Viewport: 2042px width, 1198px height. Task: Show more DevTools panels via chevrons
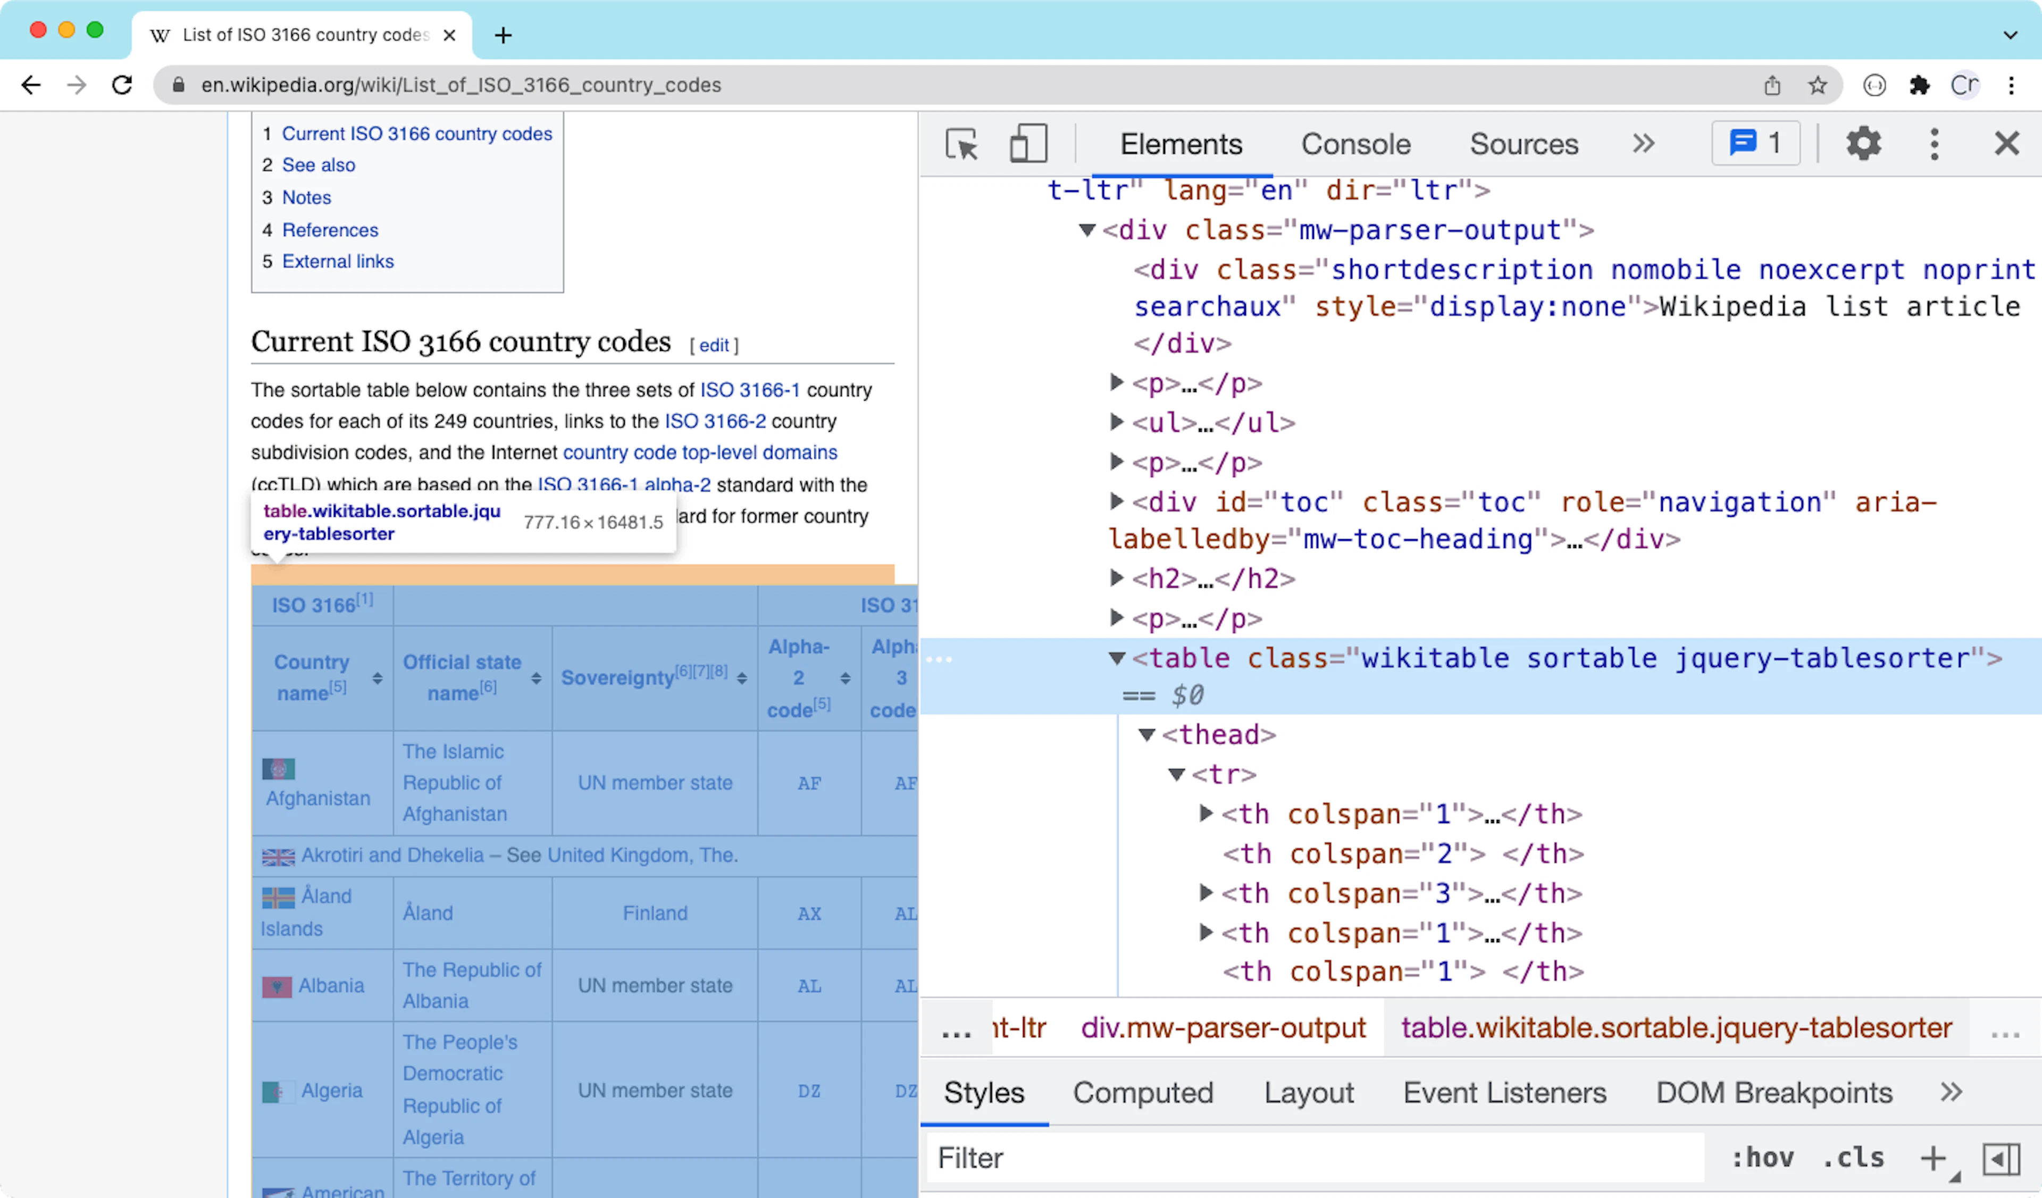[x=1643, y=144]
